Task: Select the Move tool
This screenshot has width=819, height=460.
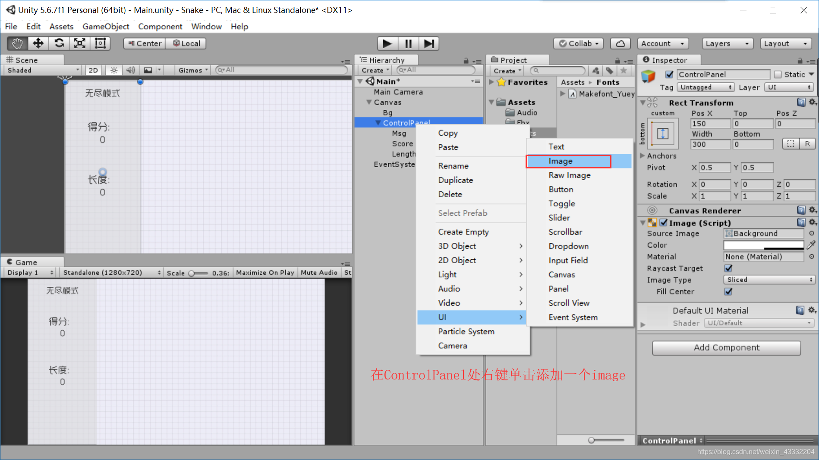Action: [x=38, y=44]
